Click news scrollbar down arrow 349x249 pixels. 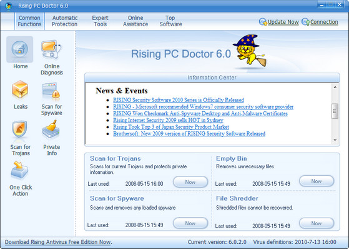pos(335,140)
